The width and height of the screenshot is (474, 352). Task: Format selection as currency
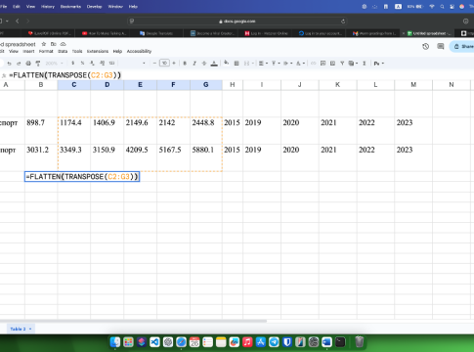pos(73,64)
